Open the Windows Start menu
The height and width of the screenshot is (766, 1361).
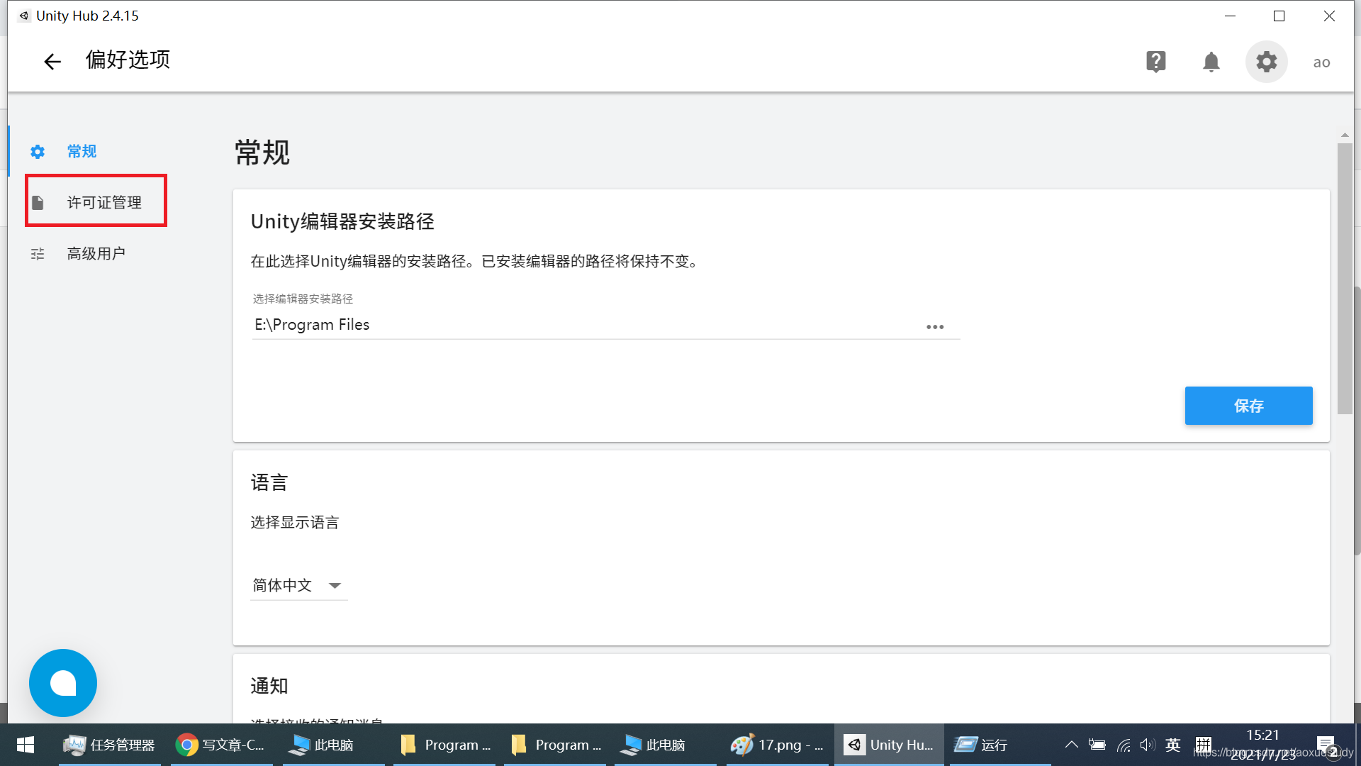tap(26, 745)
